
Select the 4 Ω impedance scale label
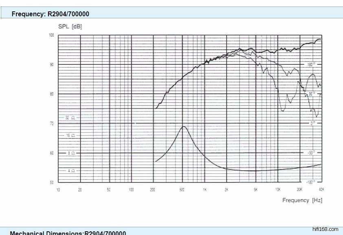click(x=70, y=171)
